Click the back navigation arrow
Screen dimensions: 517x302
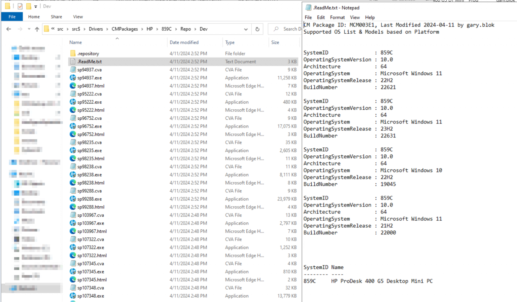click(x=8, y=29)
